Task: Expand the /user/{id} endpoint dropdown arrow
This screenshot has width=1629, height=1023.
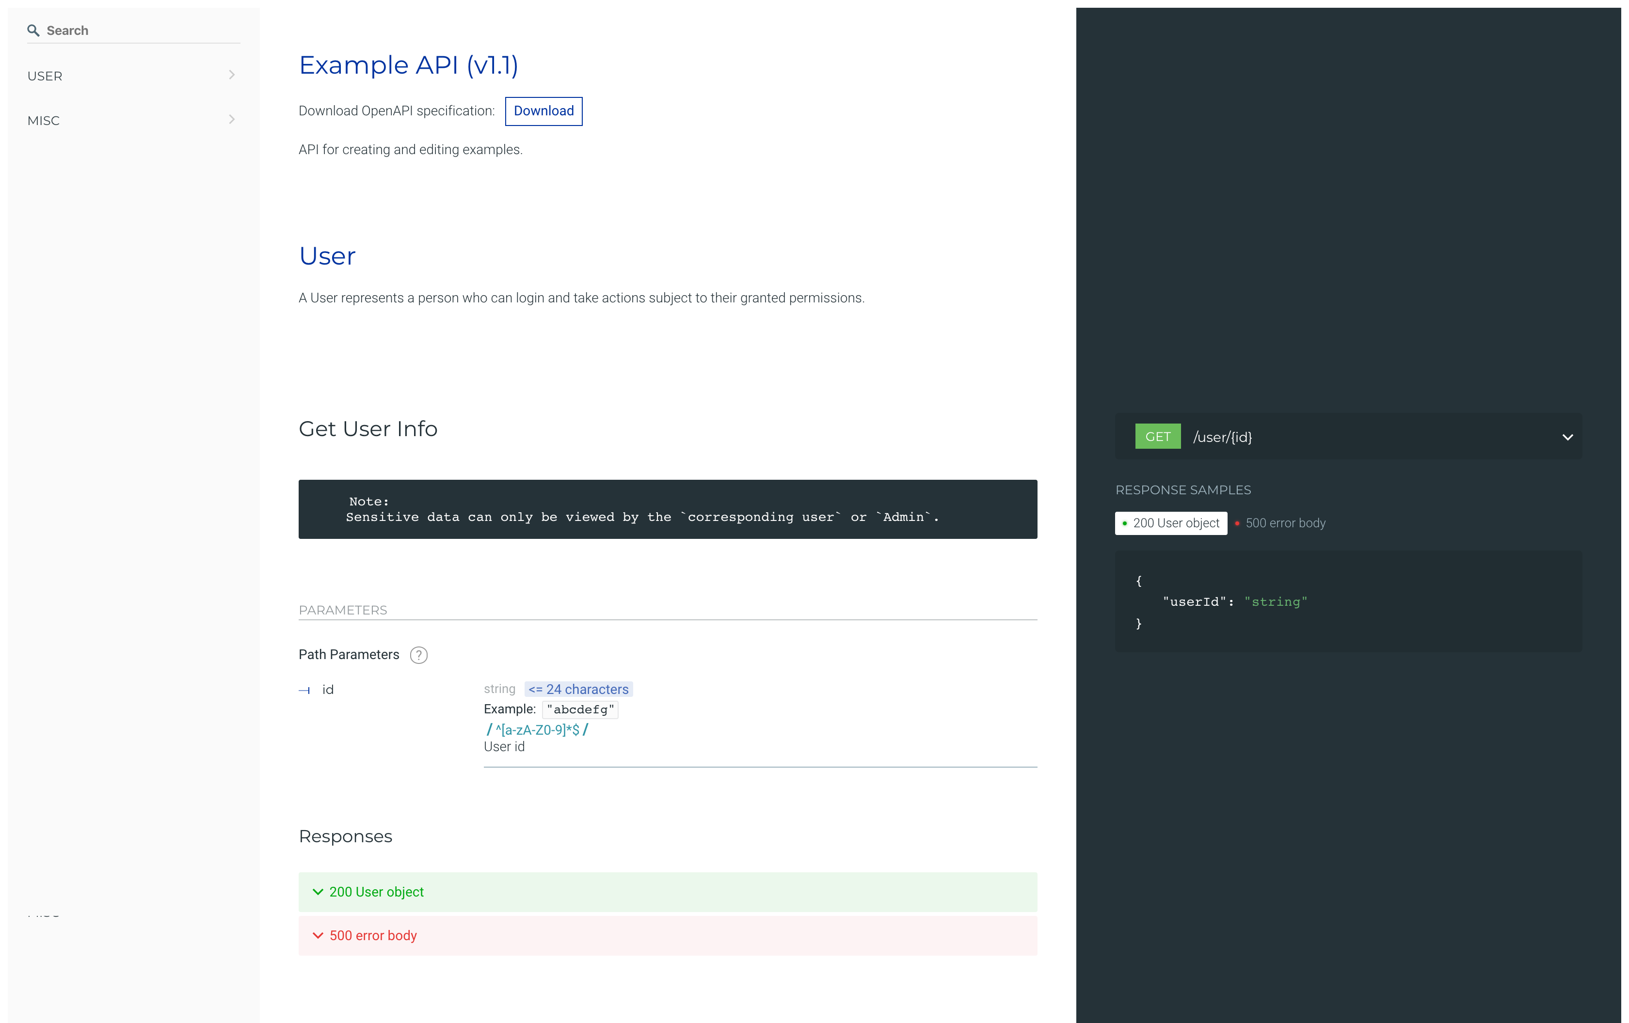Action: 1567,438
